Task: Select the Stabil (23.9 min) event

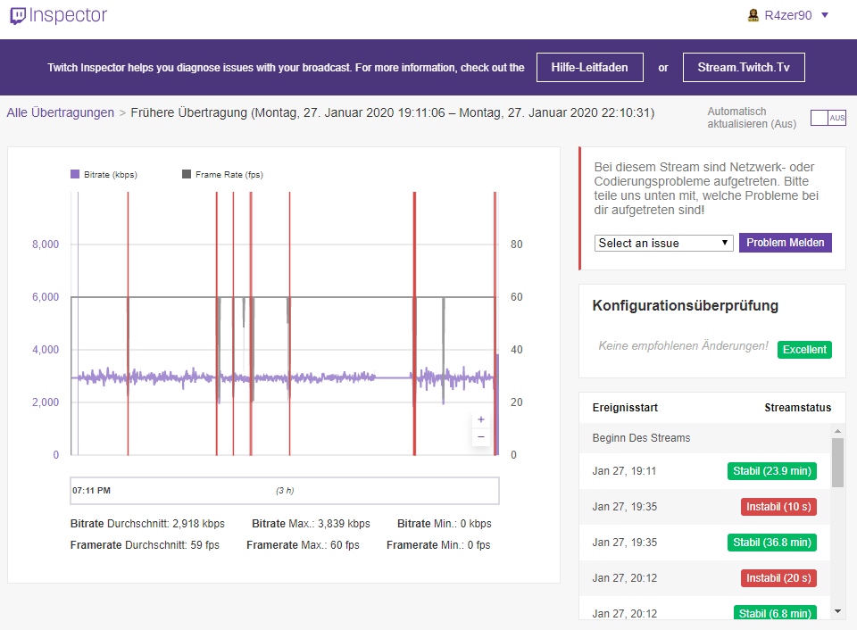Action: [x=772, y=471]
